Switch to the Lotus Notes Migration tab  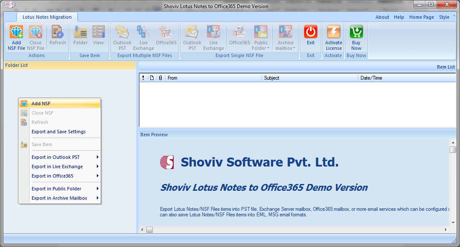coord(47,17)
